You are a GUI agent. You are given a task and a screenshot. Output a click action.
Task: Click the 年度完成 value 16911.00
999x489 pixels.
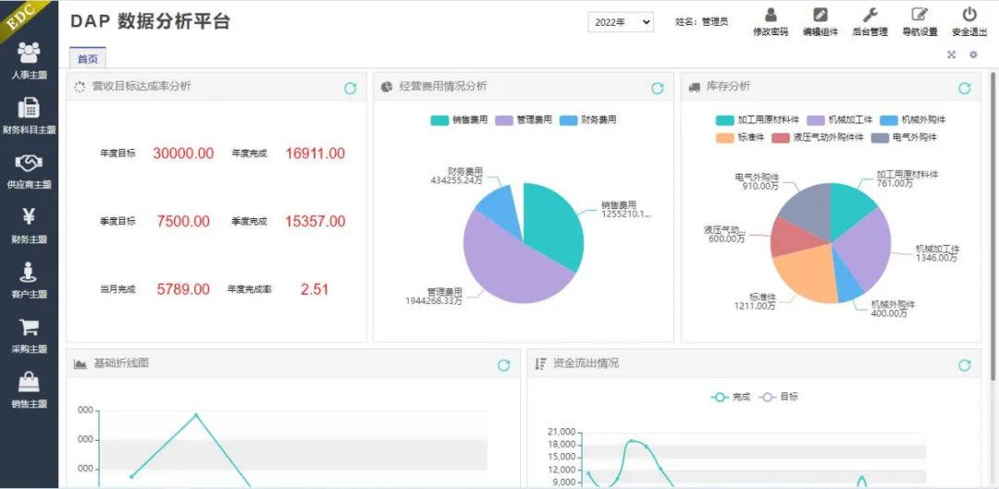click(x=315, y=153)
